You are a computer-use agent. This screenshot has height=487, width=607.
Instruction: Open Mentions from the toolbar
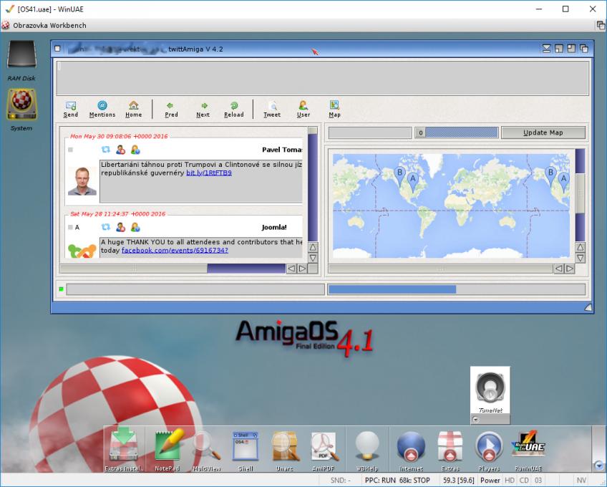point(102,108)
